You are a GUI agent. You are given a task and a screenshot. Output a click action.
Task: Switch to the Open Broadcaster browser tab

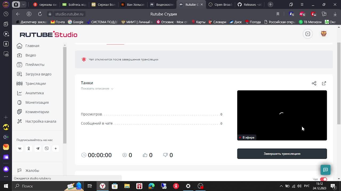(x=220, y=5)
